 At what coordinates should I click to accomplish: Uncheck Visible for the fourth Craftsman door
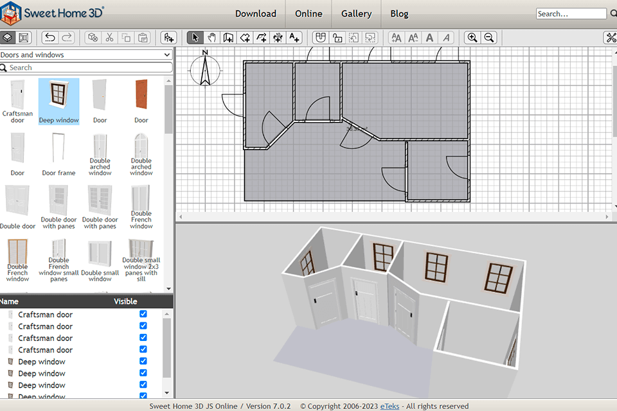pyautogui.click(x=143, y=349)
